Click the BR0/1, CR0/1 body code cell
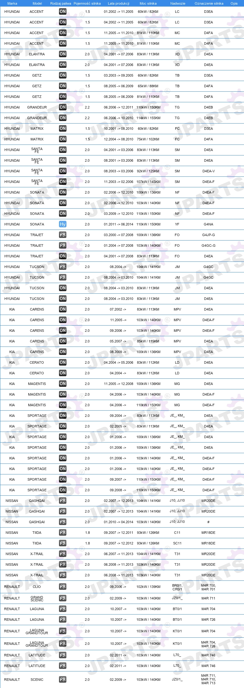The image size is (244, 688). click(177, 587)
